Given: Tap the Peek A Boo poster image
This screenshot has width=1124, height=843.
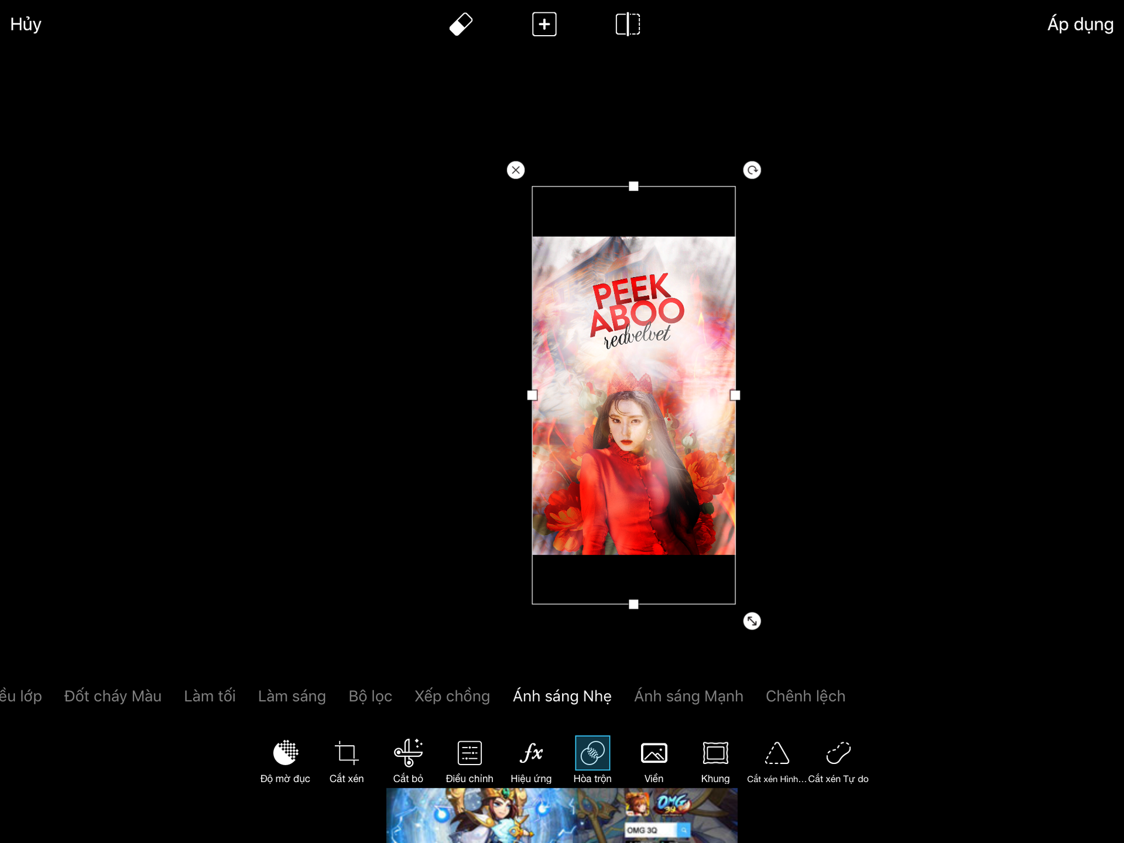Looking at the screenshot, I should 633,396.
